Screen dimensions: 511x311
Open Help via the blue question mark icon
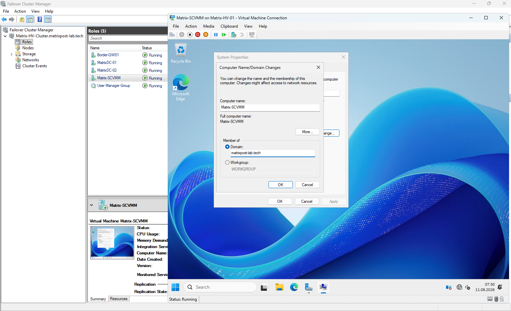coord(40,20)
